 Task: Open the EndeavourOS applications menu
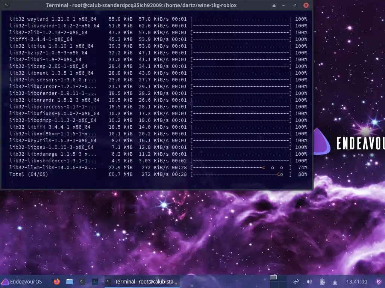tap(21, 282)
